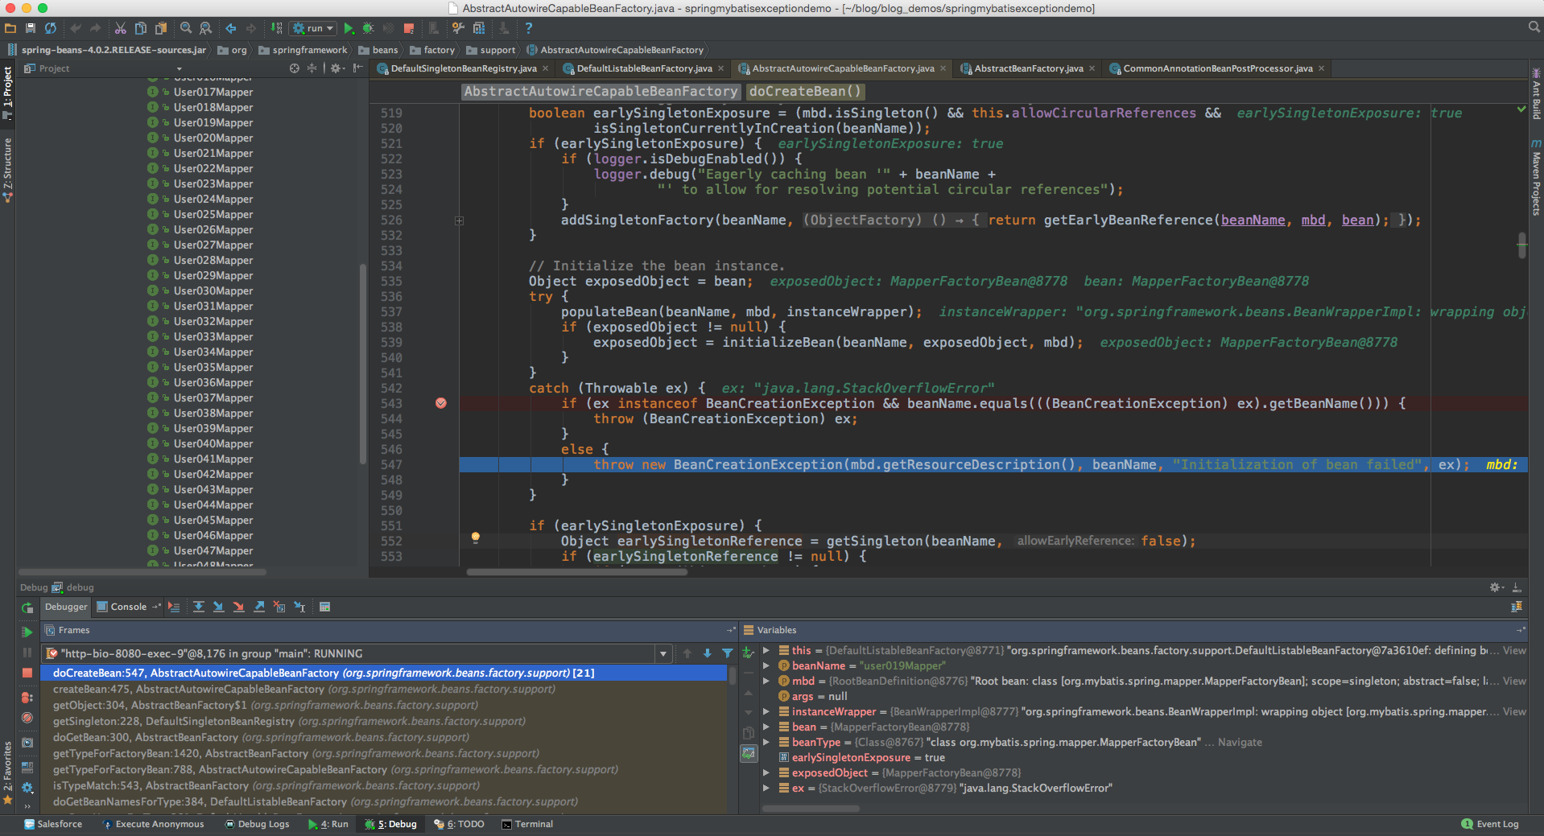Click the Cut scissors icon in toolbar
1544x836 pixels.
[x=120, y=28]
